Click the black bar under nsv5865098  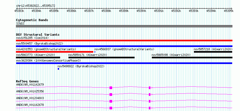click(x=192, y=58)
